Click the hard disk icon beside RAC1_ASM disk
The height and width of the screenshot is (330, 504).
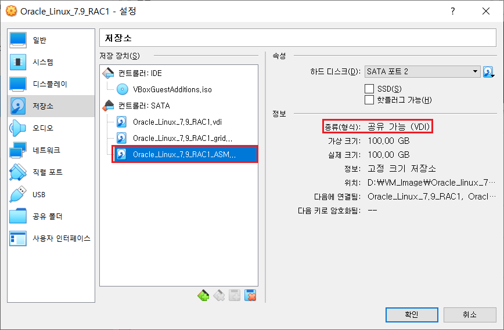point(121,154)
